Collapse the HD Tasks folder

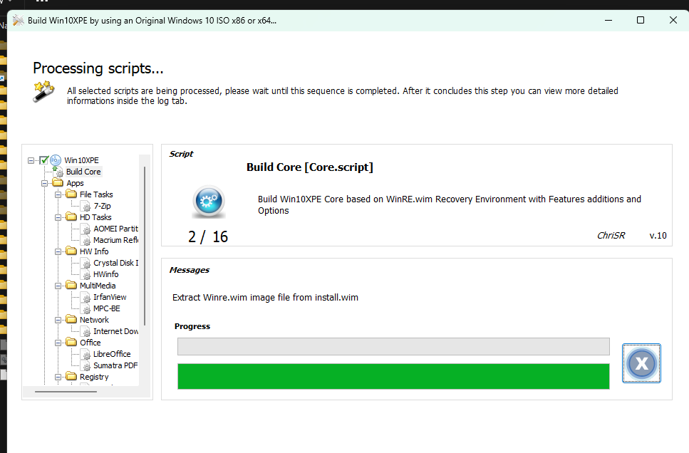[x=58, y=217]
